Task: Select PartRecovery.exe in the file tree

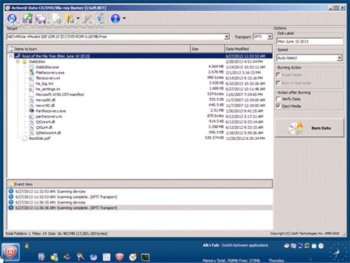Action: (50, 111)
